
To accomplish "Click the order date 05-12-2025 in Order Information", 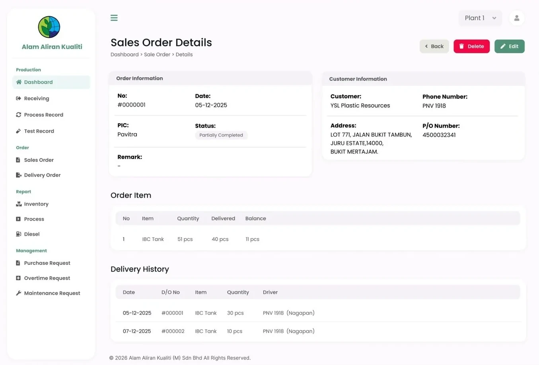I will coord(211,105).
